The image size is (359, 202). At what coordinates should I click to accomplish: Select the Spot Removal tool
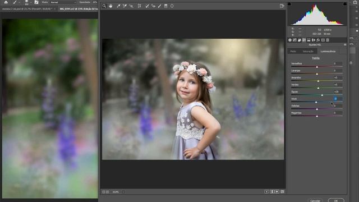(x=147, y=6)
